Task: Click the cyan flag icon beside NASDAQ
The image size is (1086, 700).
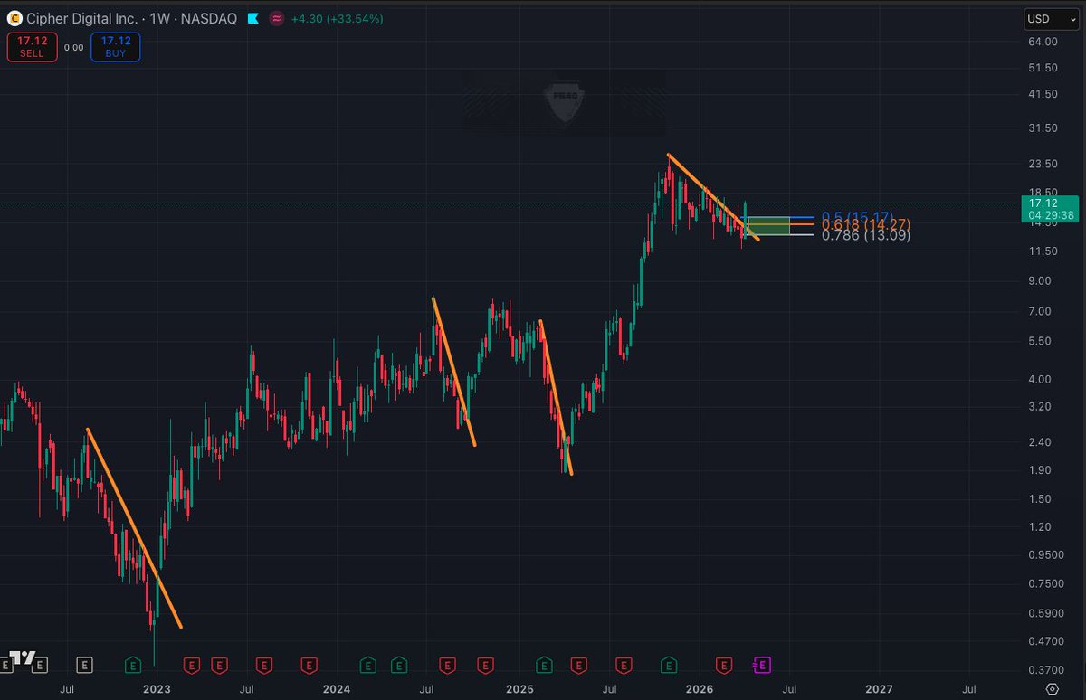Action: [252, 18]
